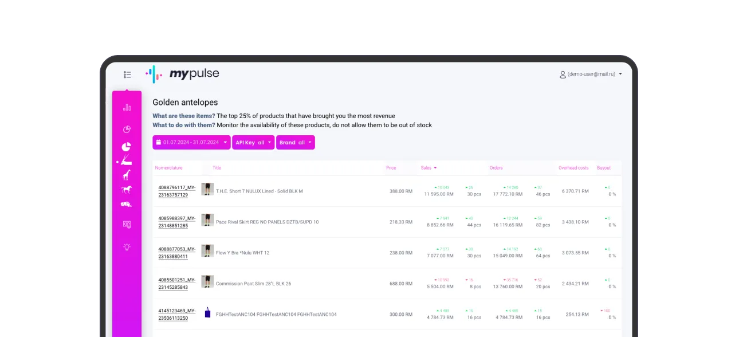
Task: Expand the API Key filter dropdown
Action: pyautogui.click(x=253, y=142)
